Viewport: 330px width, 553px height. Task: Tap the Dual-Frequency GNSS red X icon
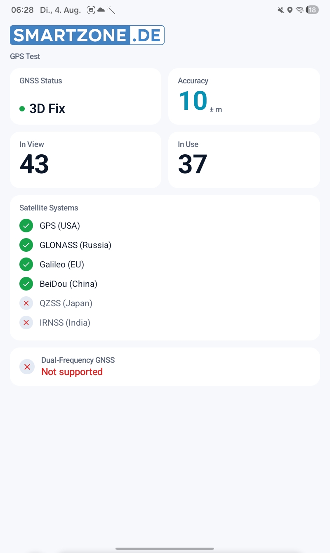coord(27,367)
